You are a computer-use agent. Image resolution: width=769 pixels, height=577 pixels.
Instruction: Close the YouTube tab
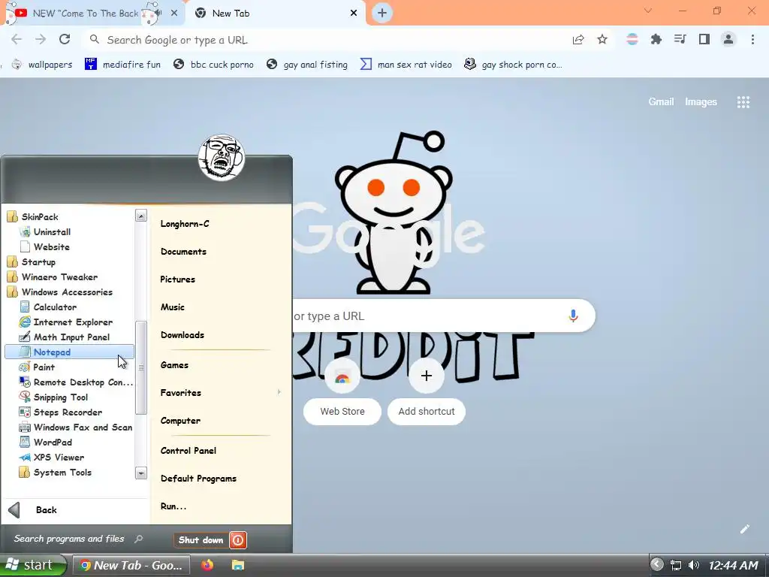pyautogui.click(x=174, y=14)
